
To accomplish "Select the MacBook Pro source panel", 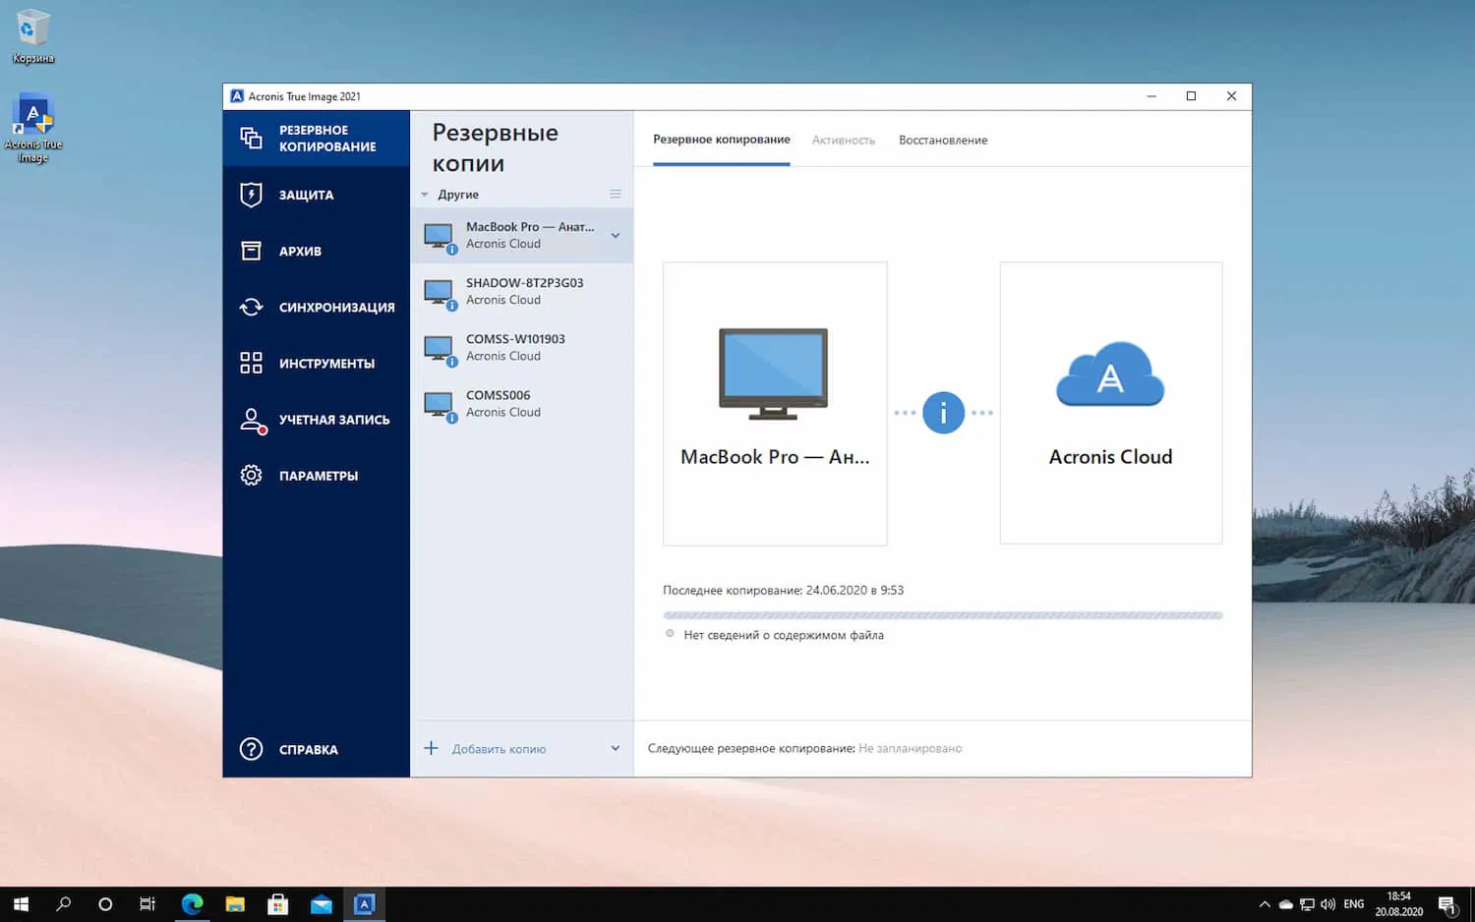I will 774,403.
